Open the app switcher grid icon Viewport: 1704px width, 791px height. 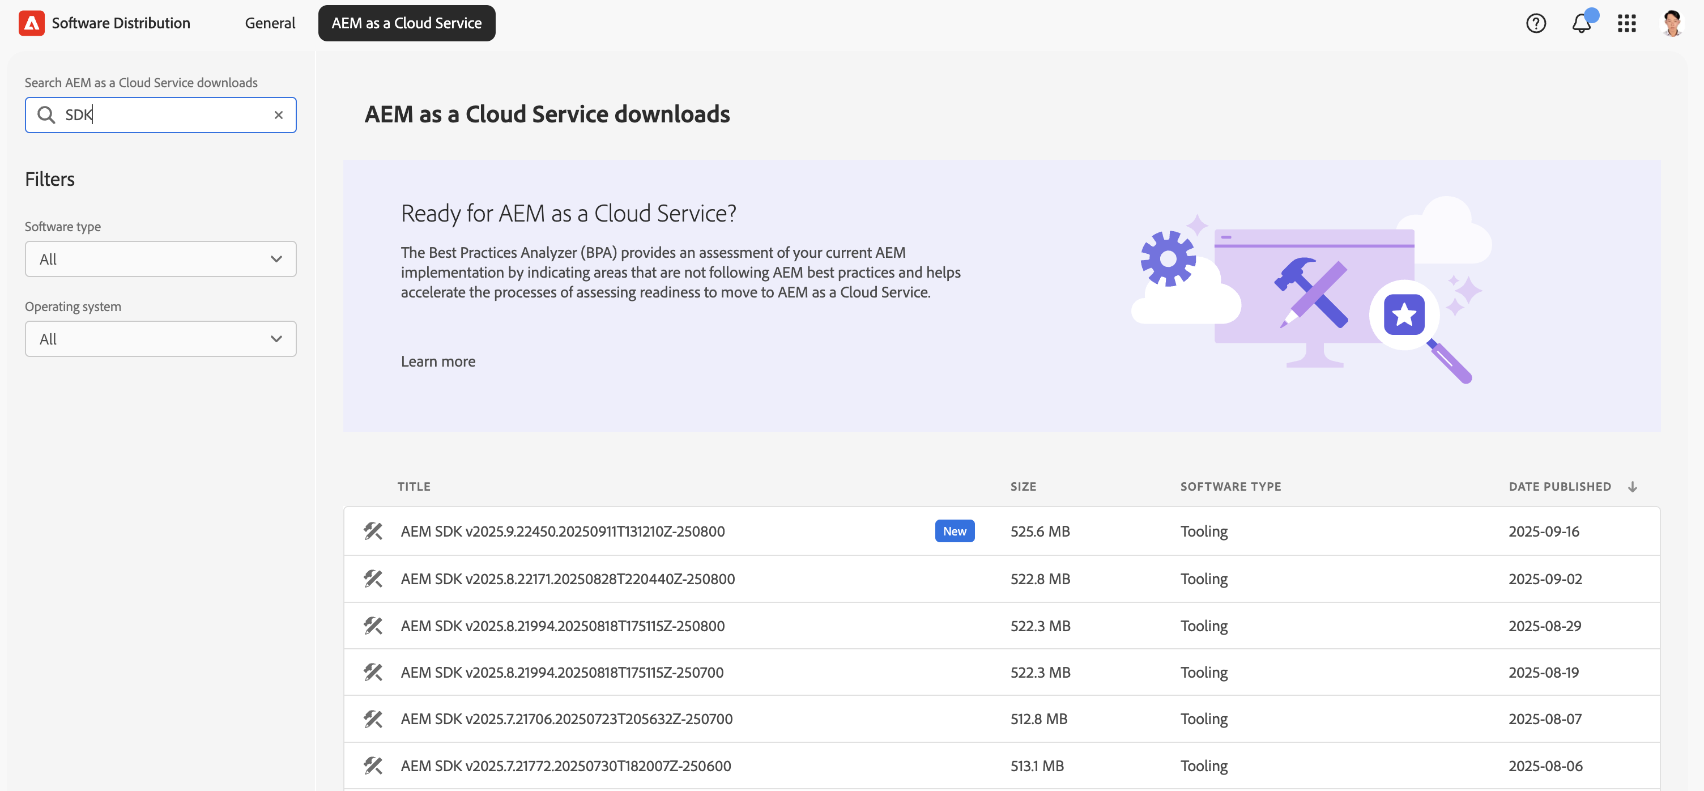pyautogui.click(x=1626, y=23)
